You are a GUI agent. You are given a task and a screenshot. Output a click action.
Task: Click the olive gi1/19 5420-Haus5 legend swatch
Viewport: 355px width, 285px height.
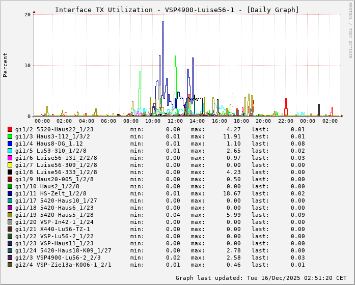click(x=10, y=215)
